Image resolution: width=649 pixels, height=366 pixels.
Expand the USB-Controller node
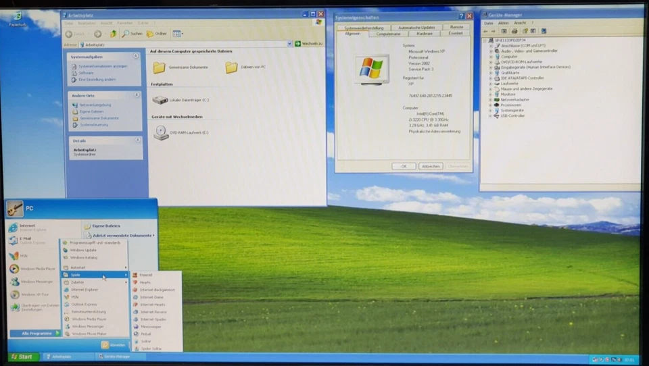pos(491,115)
